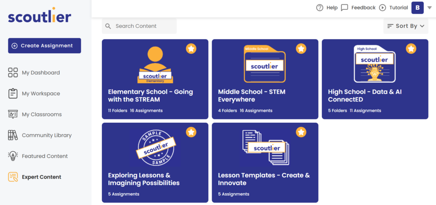Open the Help question mark icon
436x205 pixels.
coord(320,8)
